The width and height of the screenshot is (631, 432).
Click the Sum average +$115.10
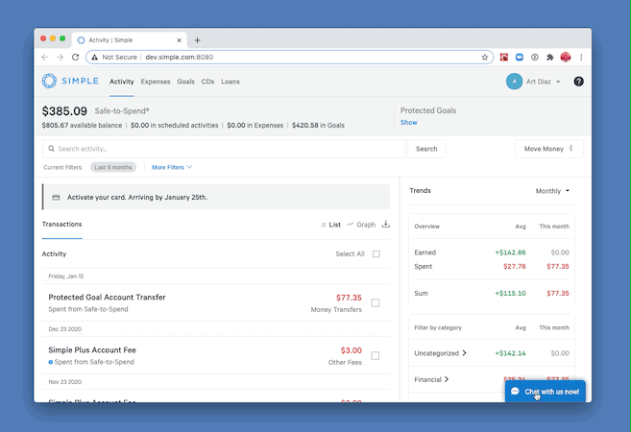[x=510, y=293]
